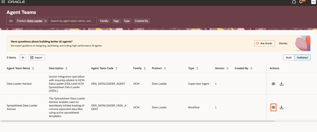This screenshot has width=317, height=132.
Task: Sort by Version column
Action: (x=227, y=68)
